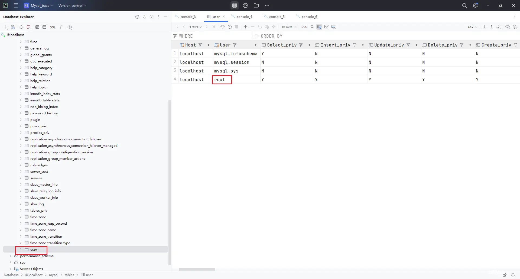Click DDL button in the data editor toolbar
This screenshot has height=279, width=520.
(x=304, y=27)
